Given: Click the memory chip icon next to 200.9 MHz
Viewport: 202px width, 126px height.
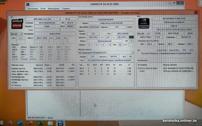Looking at the screenshot, I should [131, 37].
